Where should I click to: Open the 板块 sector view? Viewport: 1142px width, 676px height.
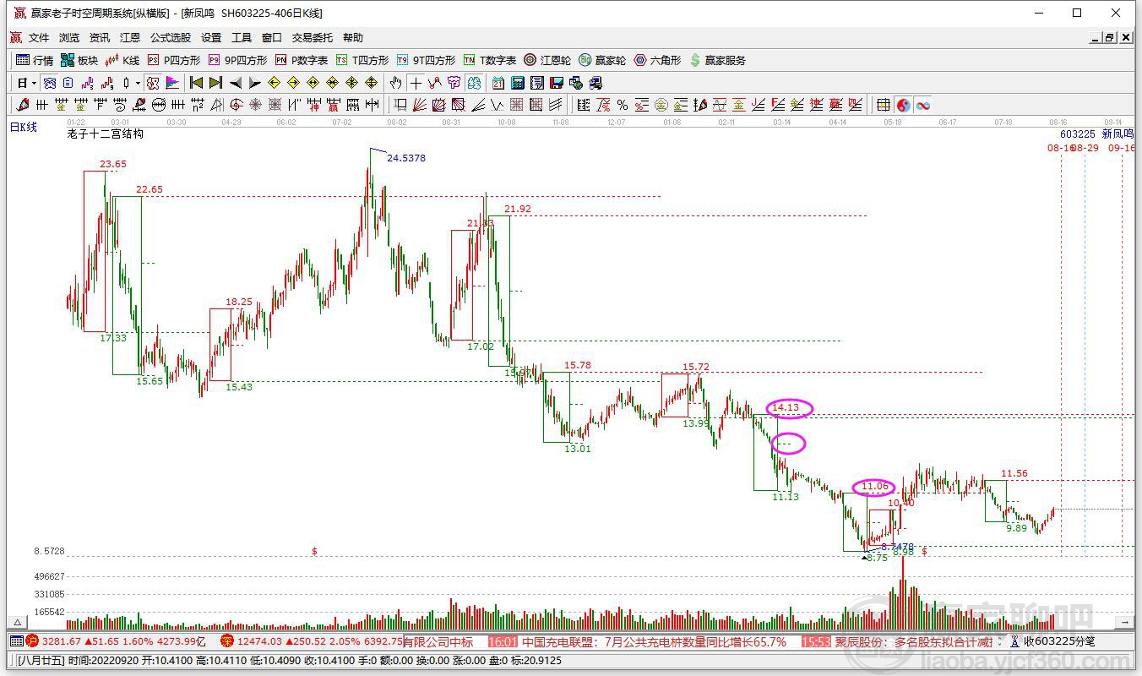pos(79,60)
